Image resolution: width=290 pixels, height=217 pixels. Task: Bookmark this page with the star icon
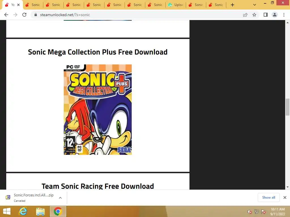pos(254,15)
